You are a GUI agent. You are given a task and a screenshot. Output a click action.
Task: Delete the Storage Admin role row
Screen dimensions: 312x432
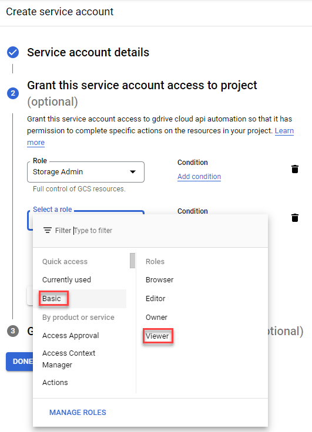295,169
